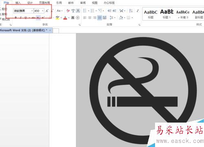
Task: Toggle strikethrough text formatting
Action: pyautogui.click(x=33, y=18)
